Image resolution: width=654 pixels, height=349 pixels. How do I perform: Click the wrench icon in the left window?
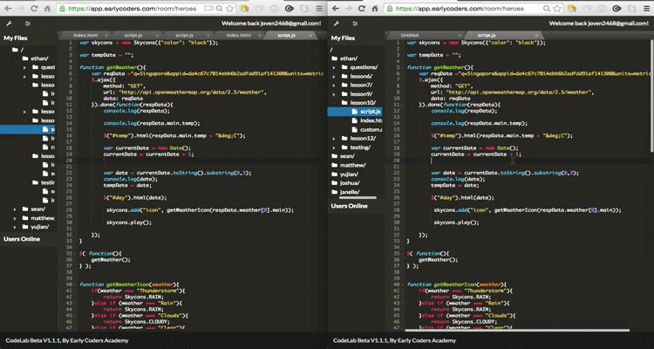tap(10, 24)
